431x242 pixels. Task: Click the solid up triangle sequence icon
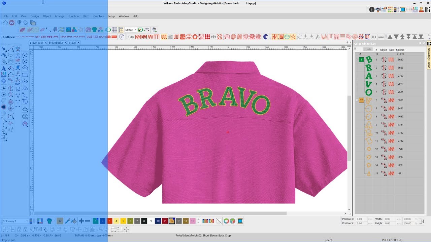click(x=390, y=37)
